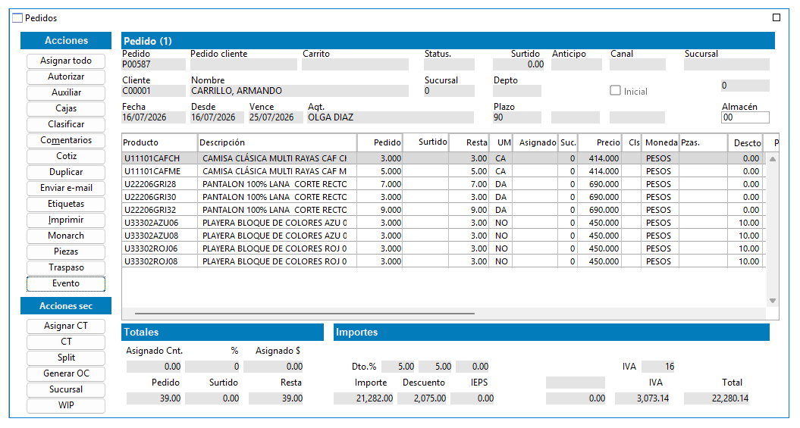
Task: Click the Traspaso button
Action: tap(66, 267)
